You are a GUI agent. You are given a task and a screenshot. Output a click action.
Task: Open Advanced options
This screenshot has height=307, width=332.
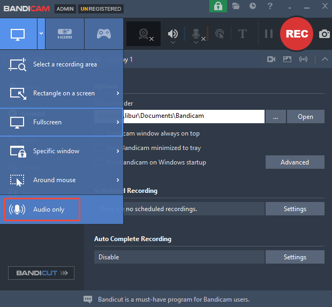295,162
